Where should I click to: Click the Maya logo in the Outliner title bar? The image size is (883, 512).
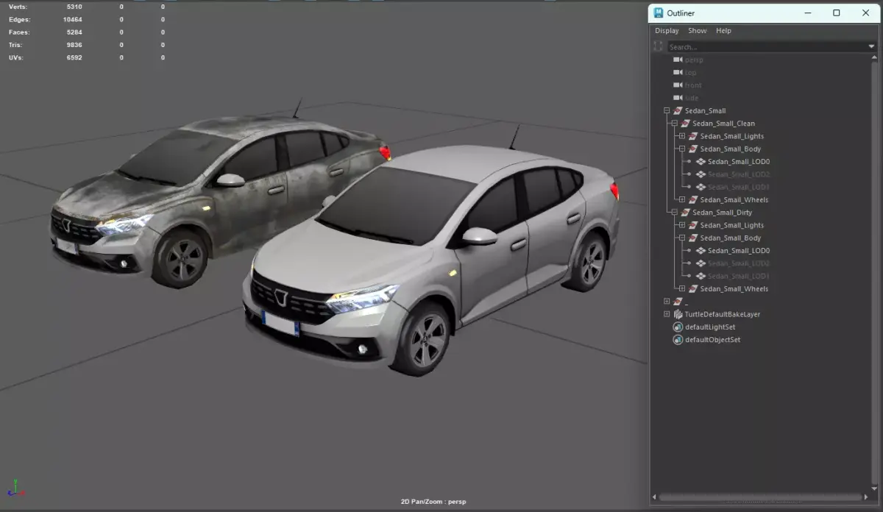(x=659, y=13)
